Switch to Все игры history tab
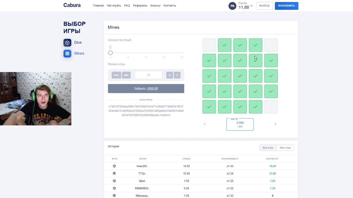 click(x=268, y=148)
